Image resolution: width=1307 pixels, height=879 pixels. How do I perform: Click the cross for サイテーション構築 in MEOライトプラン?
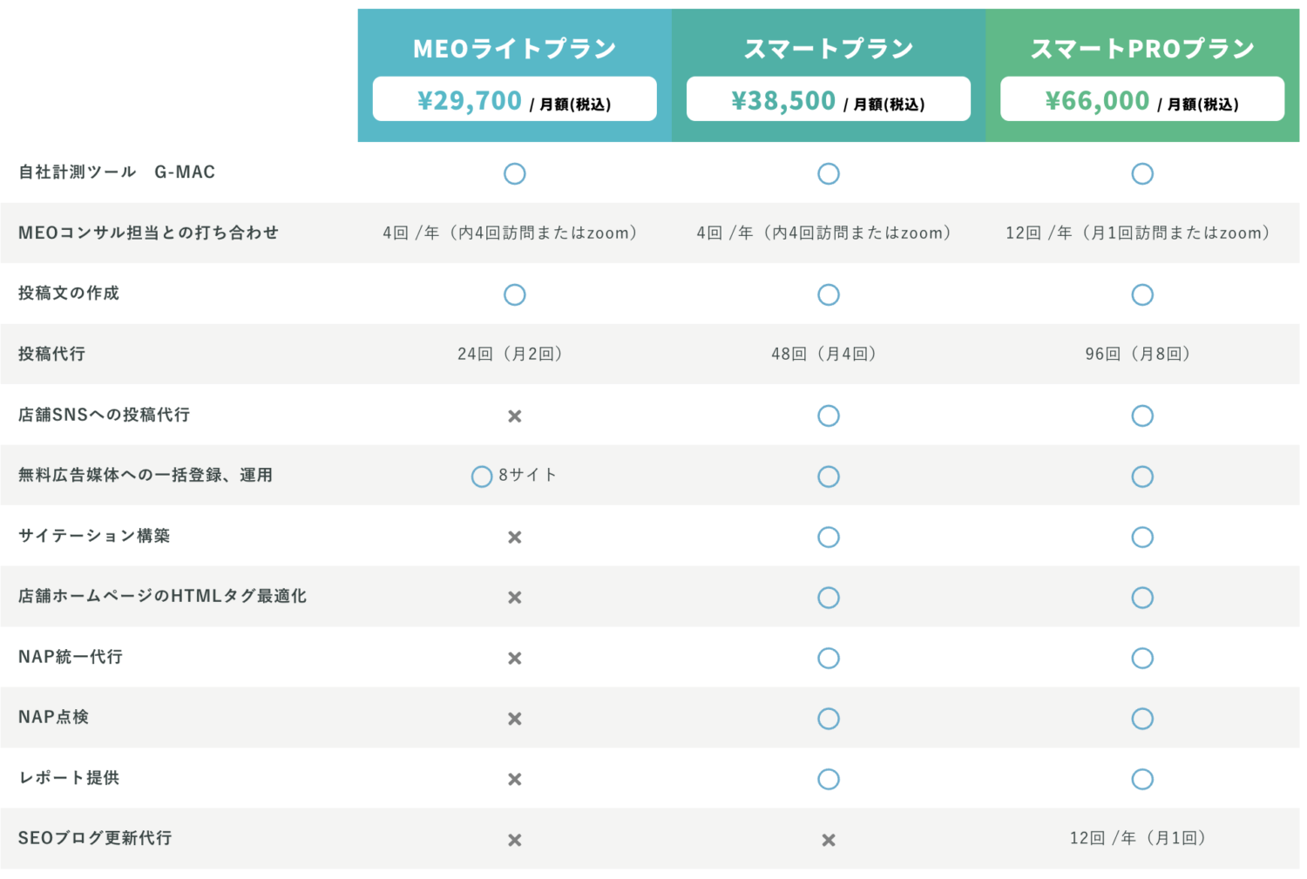point(515,538)
